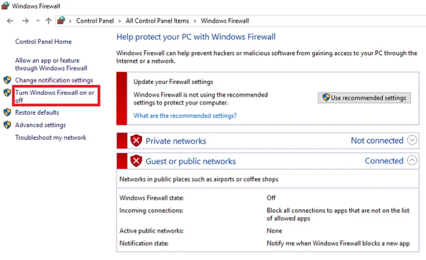Click shield icon beside Turn Windows Firewall on or off
Image resolution: width=426 pixels, height=260 pixels.
(x=7, y=93)
